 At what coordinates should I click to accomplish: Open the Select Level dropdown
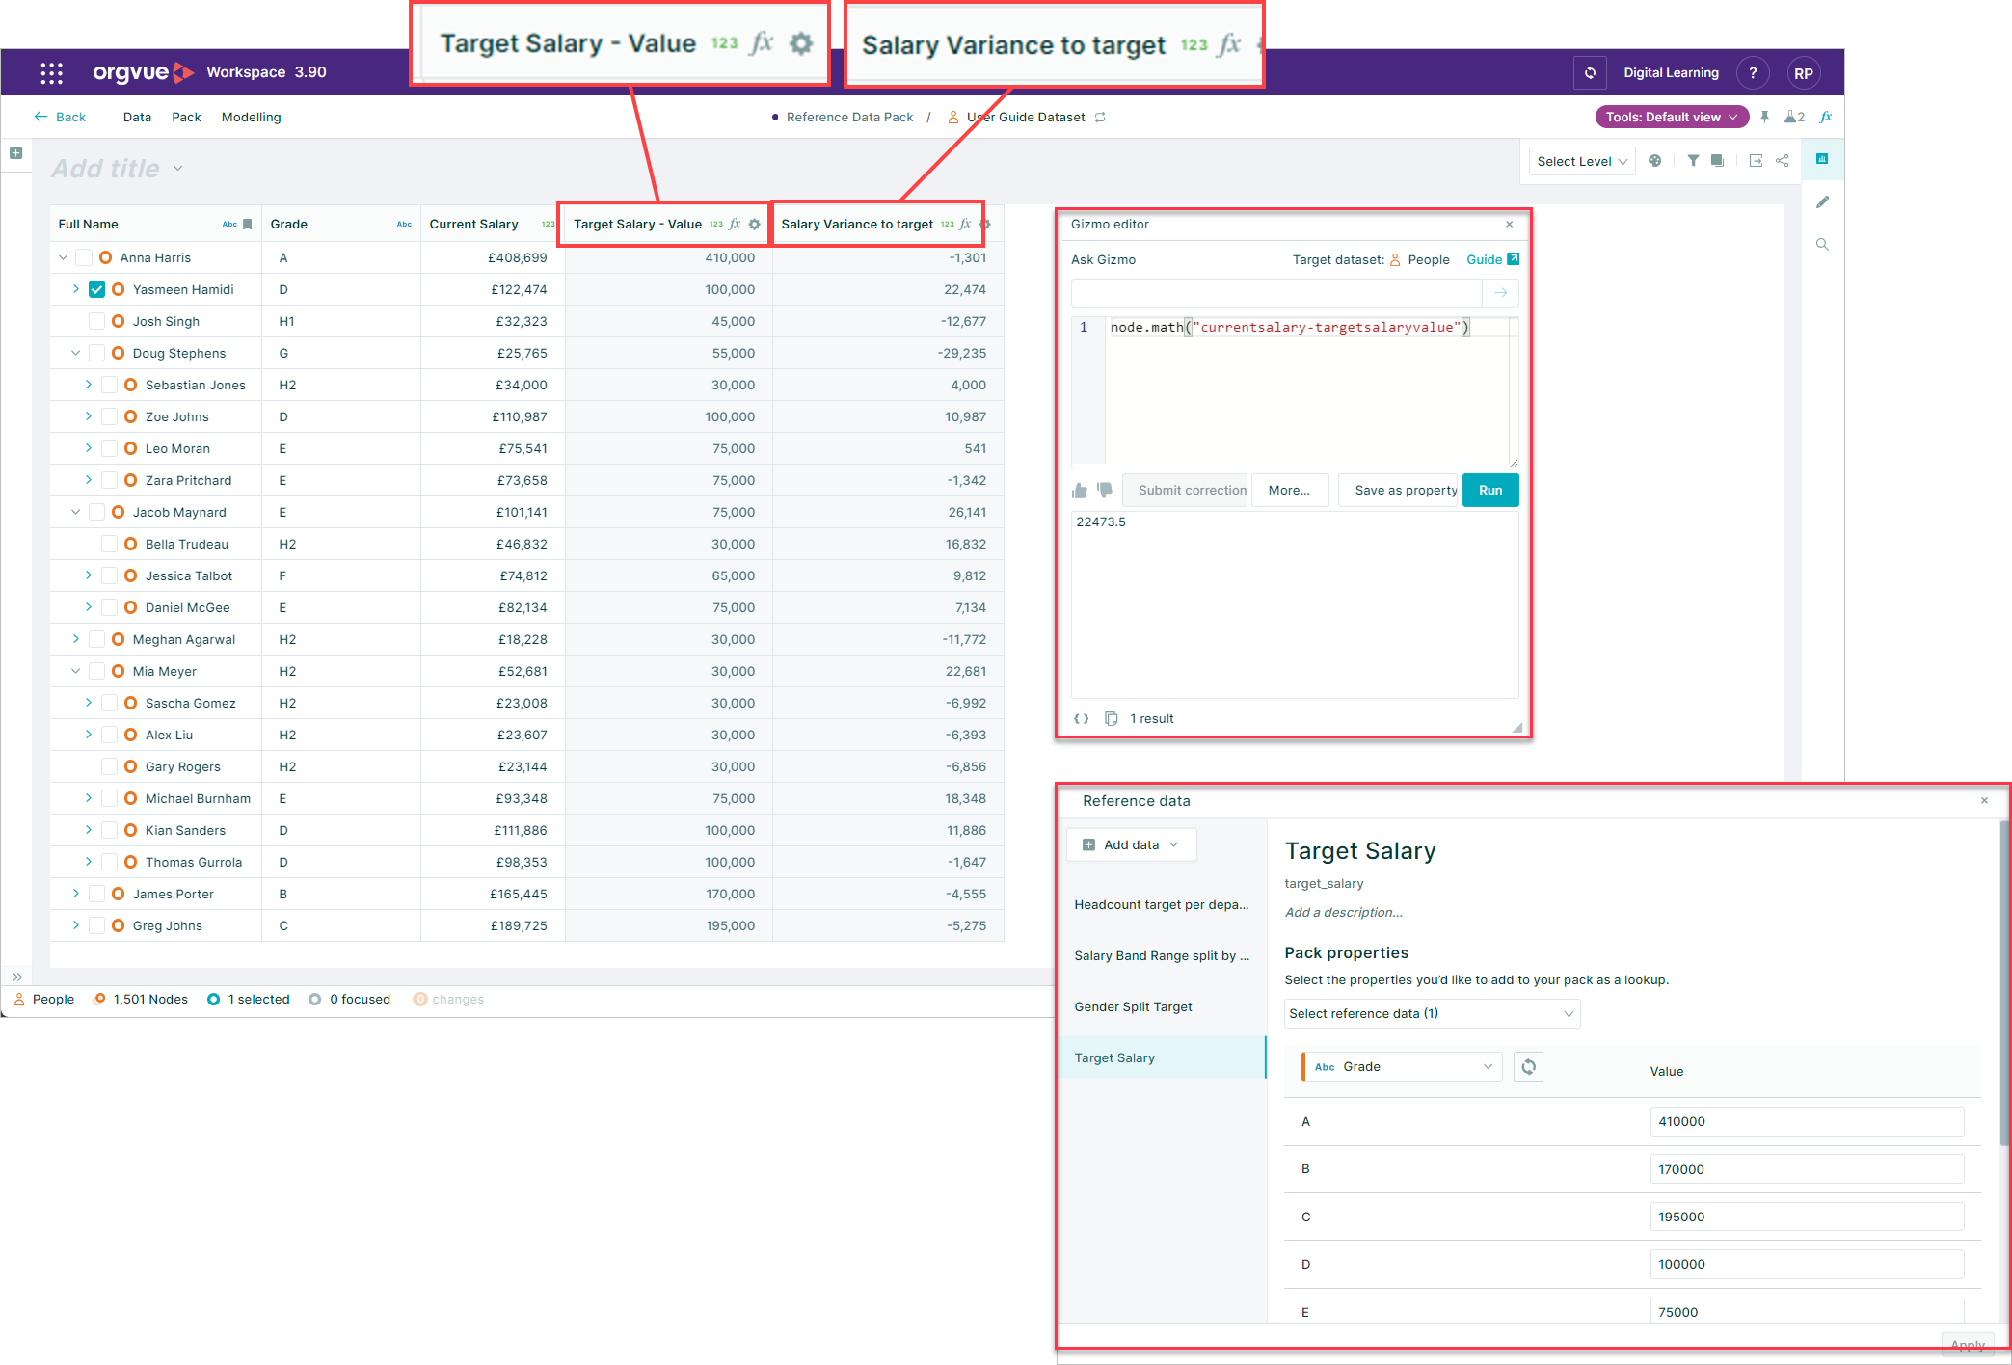pos(1582,161)
